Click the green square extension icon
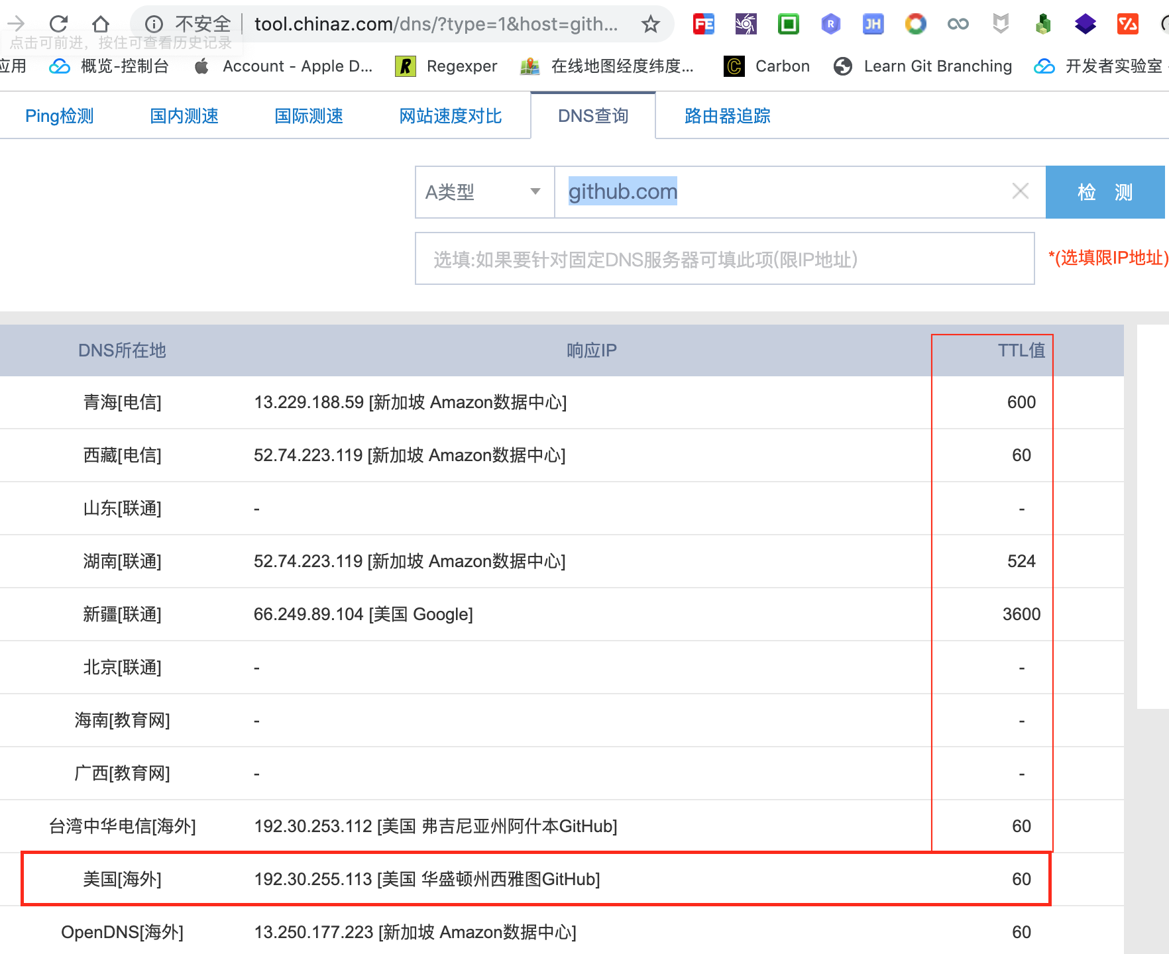 pos(788,25)
